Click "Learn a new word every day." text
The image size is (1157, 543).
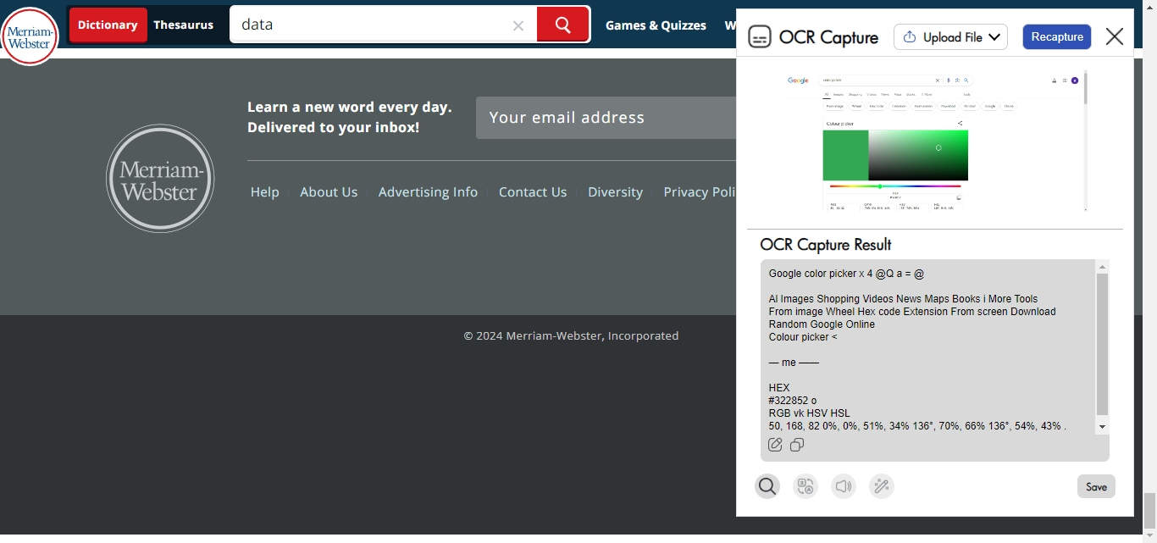point(349,107)
